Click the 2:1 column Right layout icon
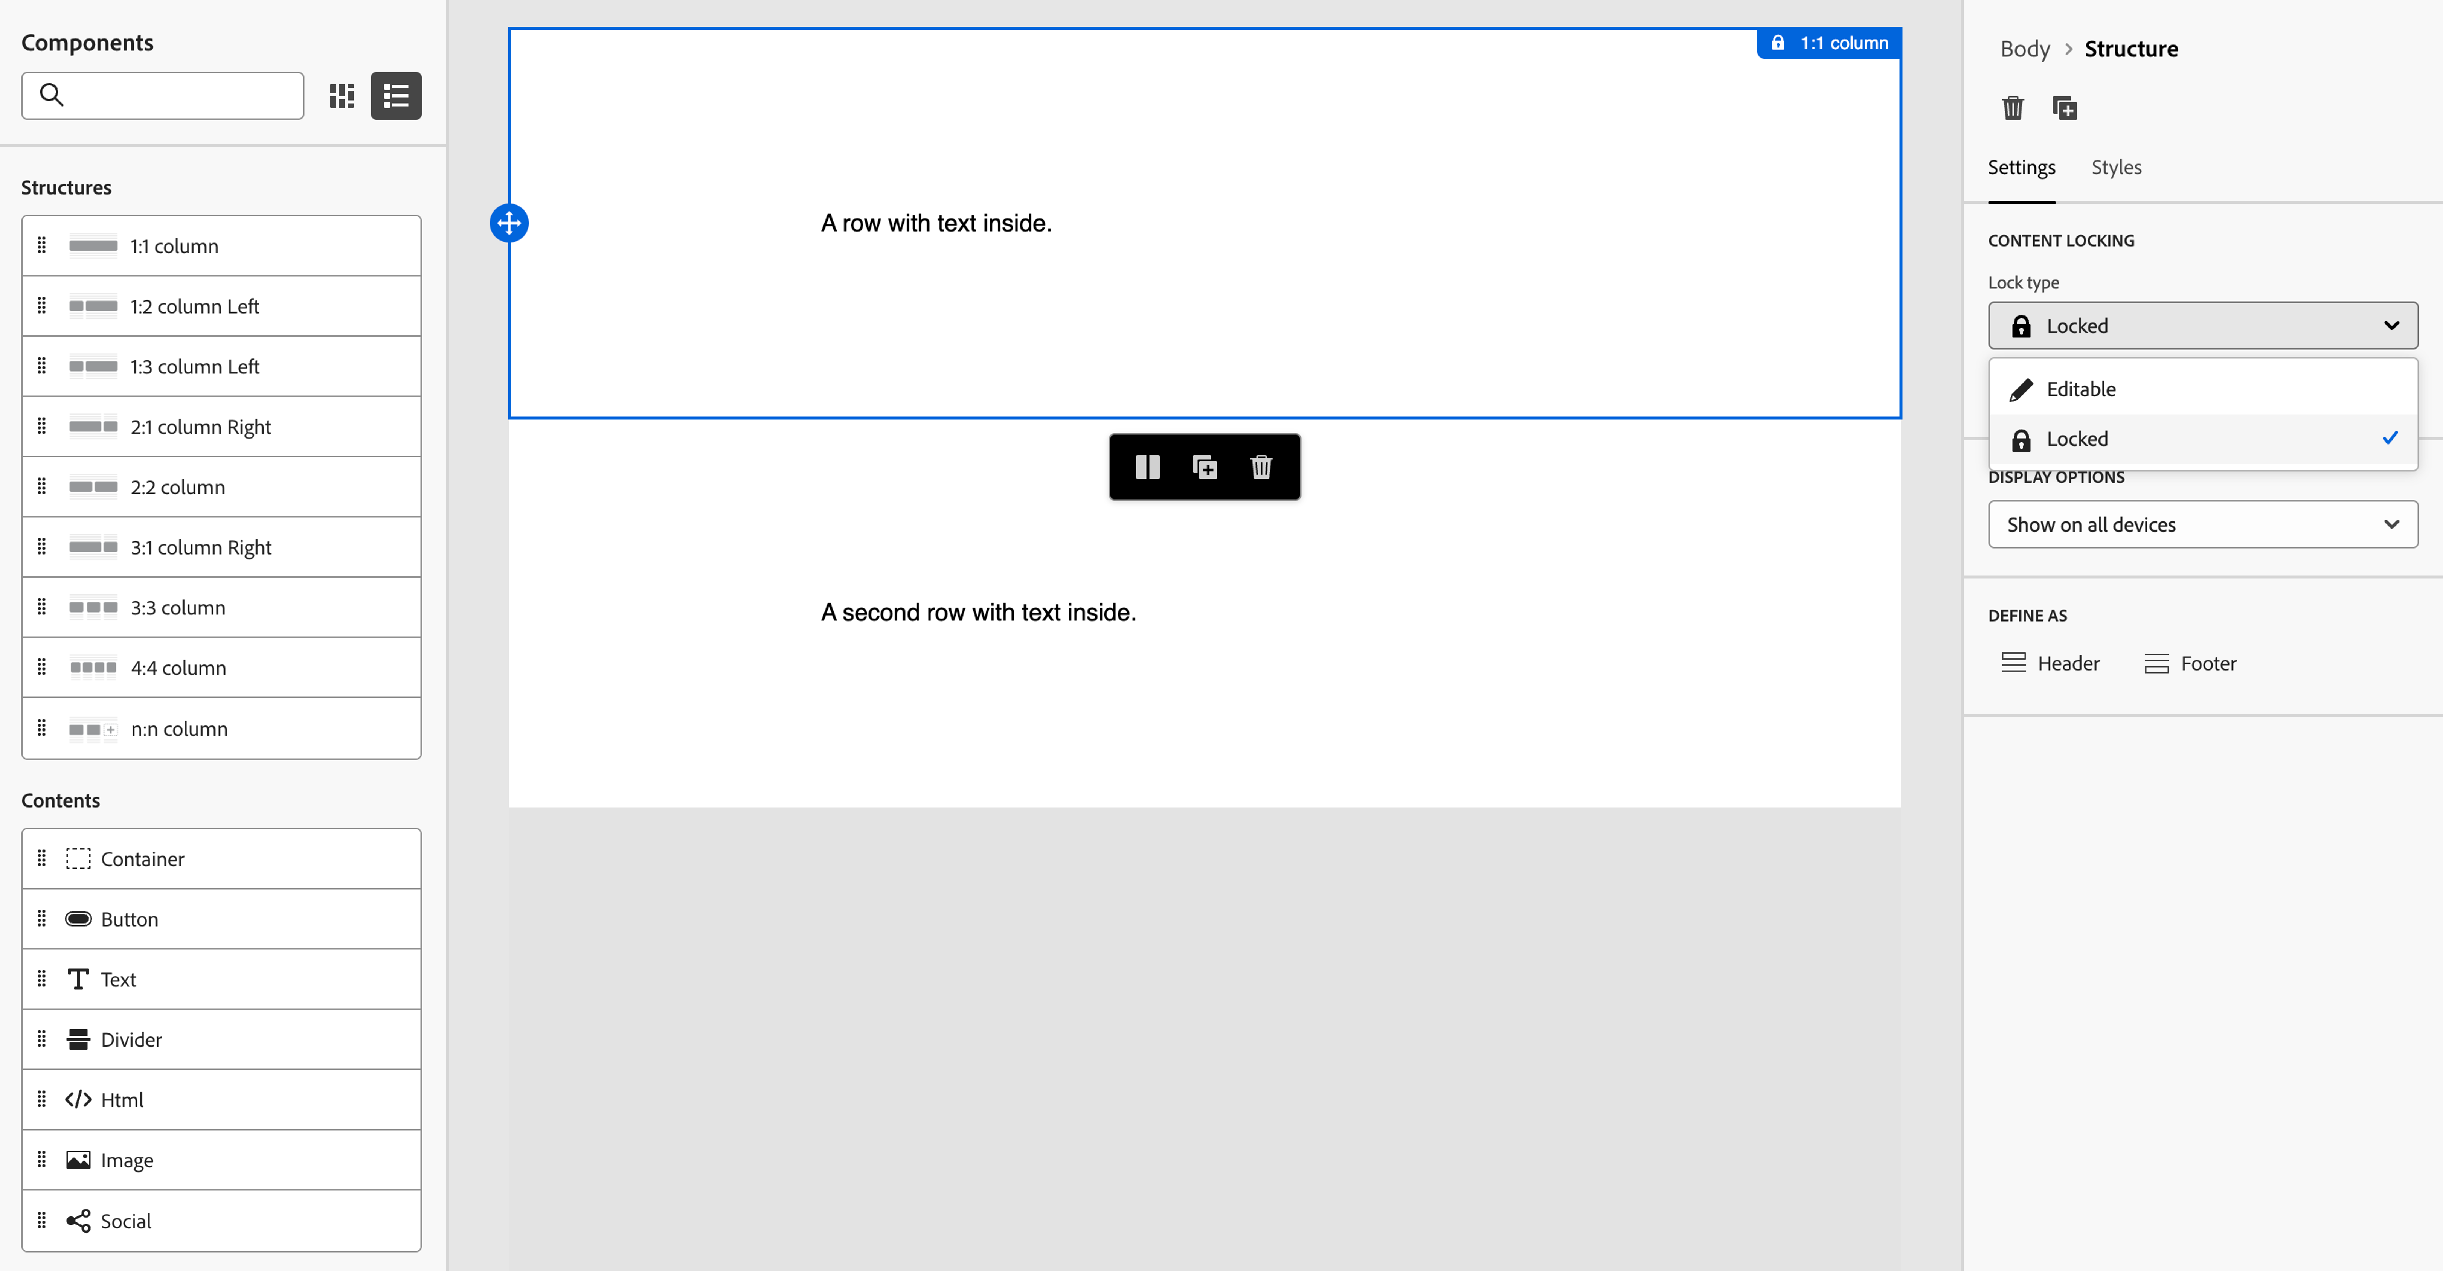The height and width of the screenshot is (1271, 2443). click(x=93, y=427)
